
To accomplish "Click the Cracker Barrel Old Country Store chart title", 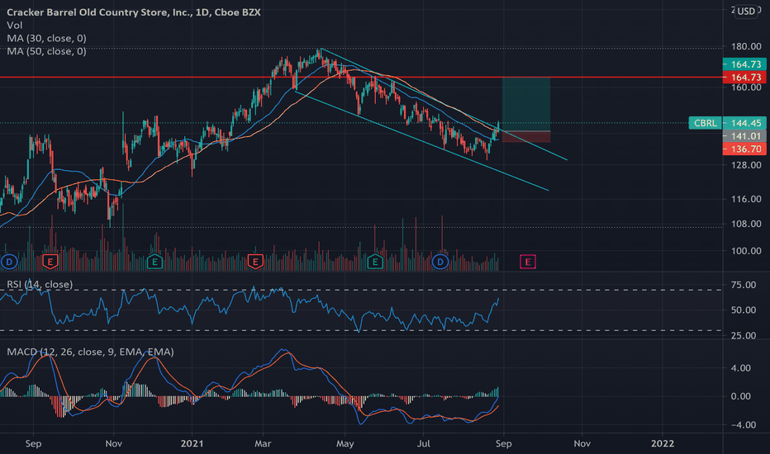I will pyautogui.click(x=134, y=12).
